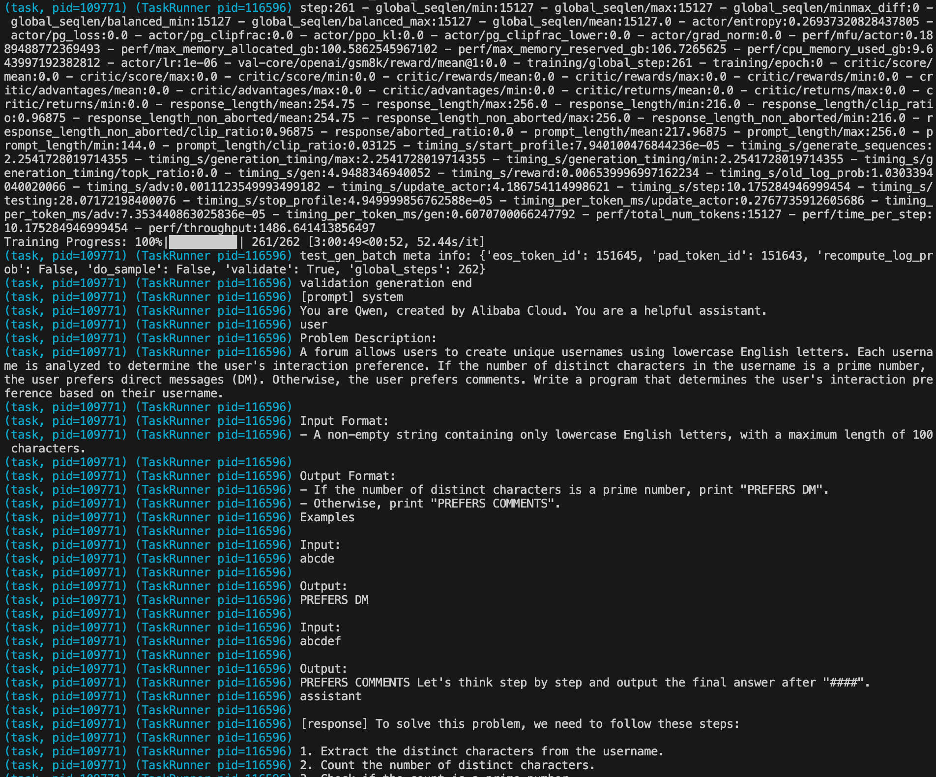Click the 'user' role line
Screen dimensions: 936x777
(313, 325)
